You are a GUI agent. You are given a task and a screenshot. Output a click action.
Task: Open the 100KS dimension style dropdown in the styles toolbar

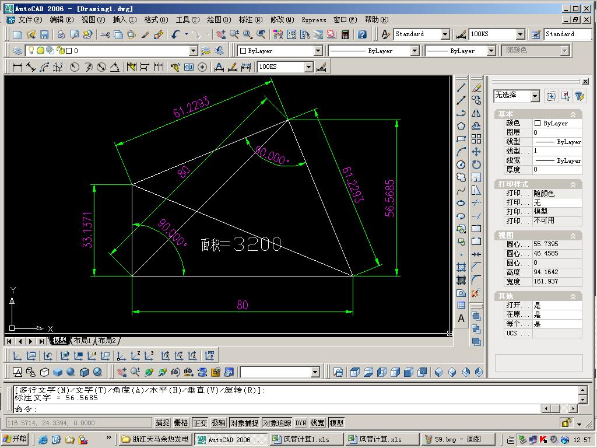[x=521, y=34]
